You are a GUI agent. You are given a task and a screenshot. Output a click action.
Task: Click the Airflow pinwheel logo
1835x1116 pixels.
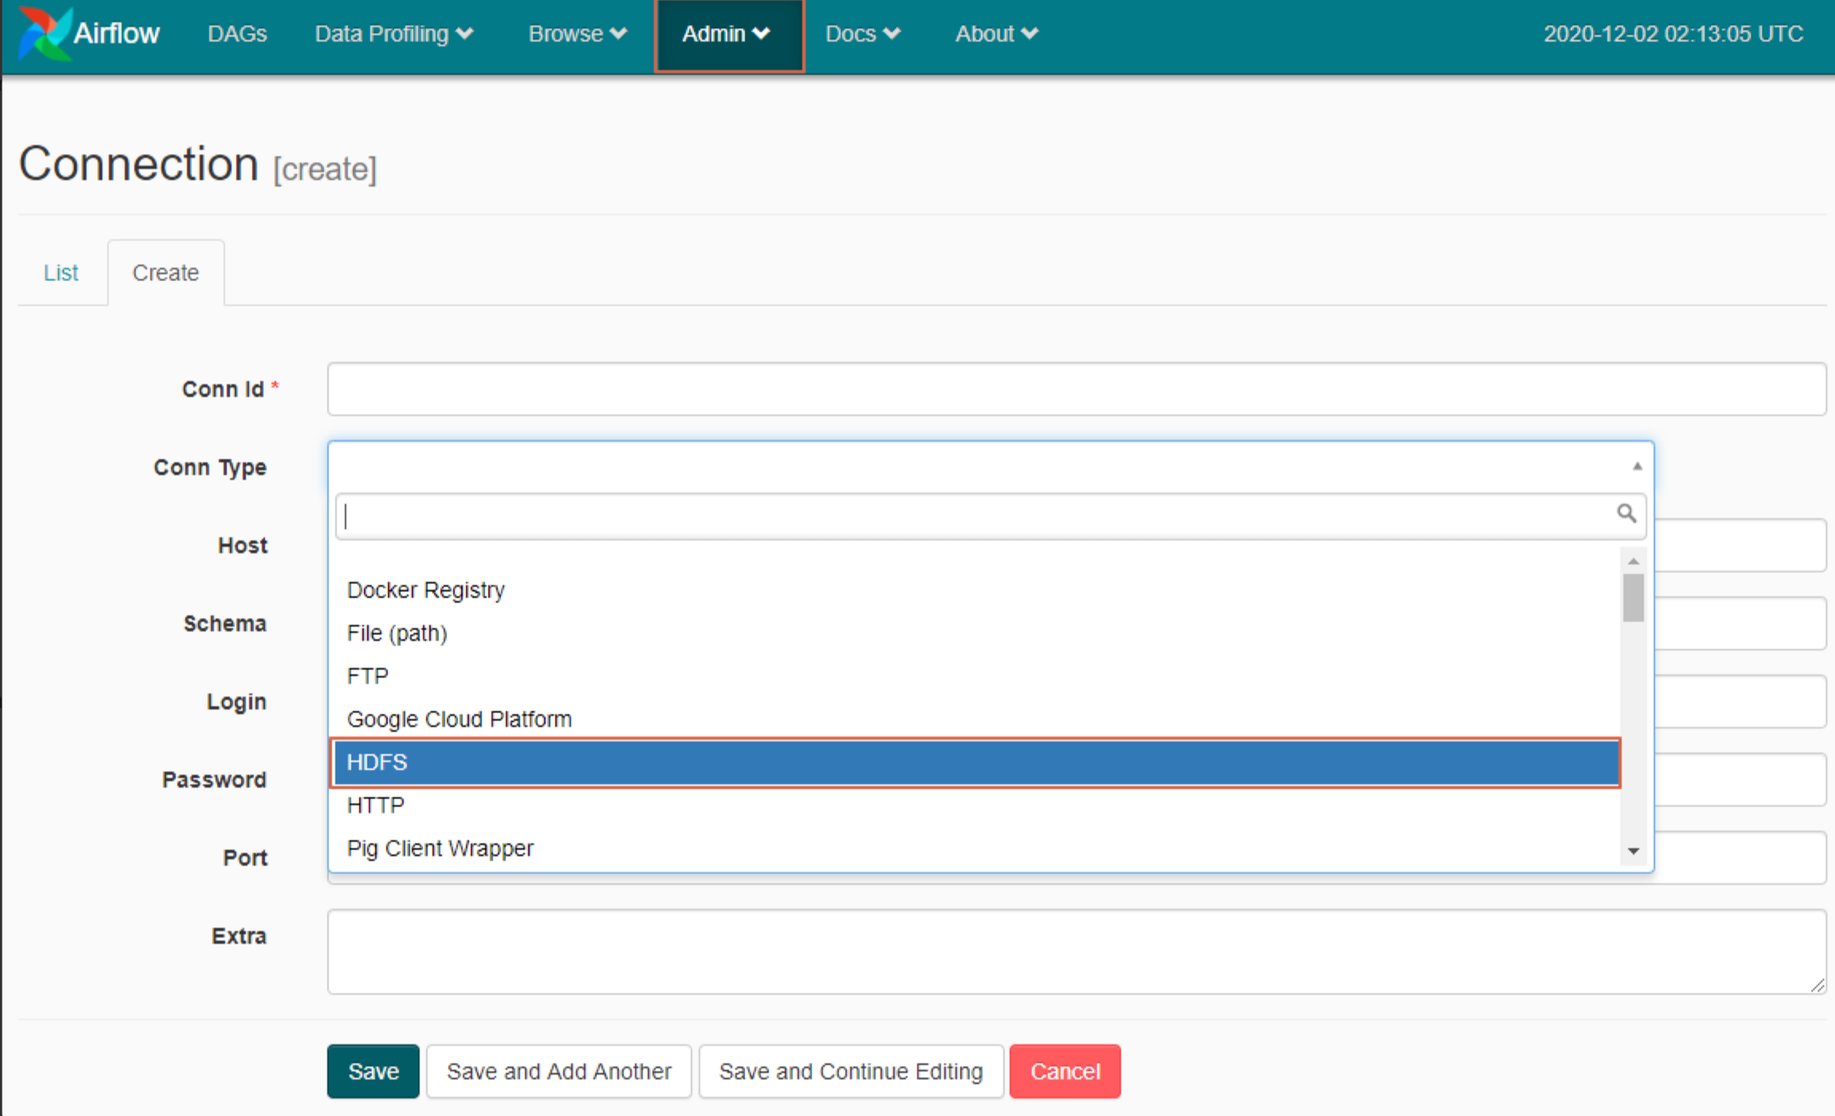(45, 33)
